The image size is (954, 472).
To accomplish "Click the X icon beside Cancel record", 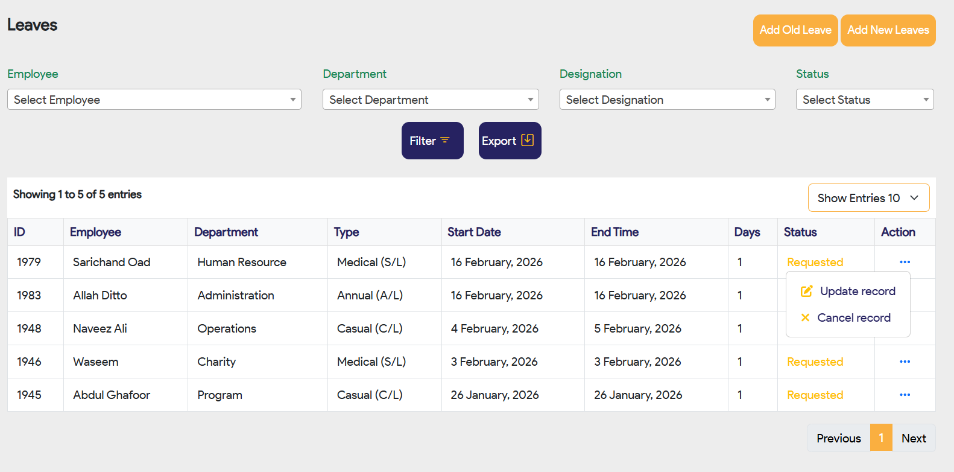I will [x=805, y=317].
